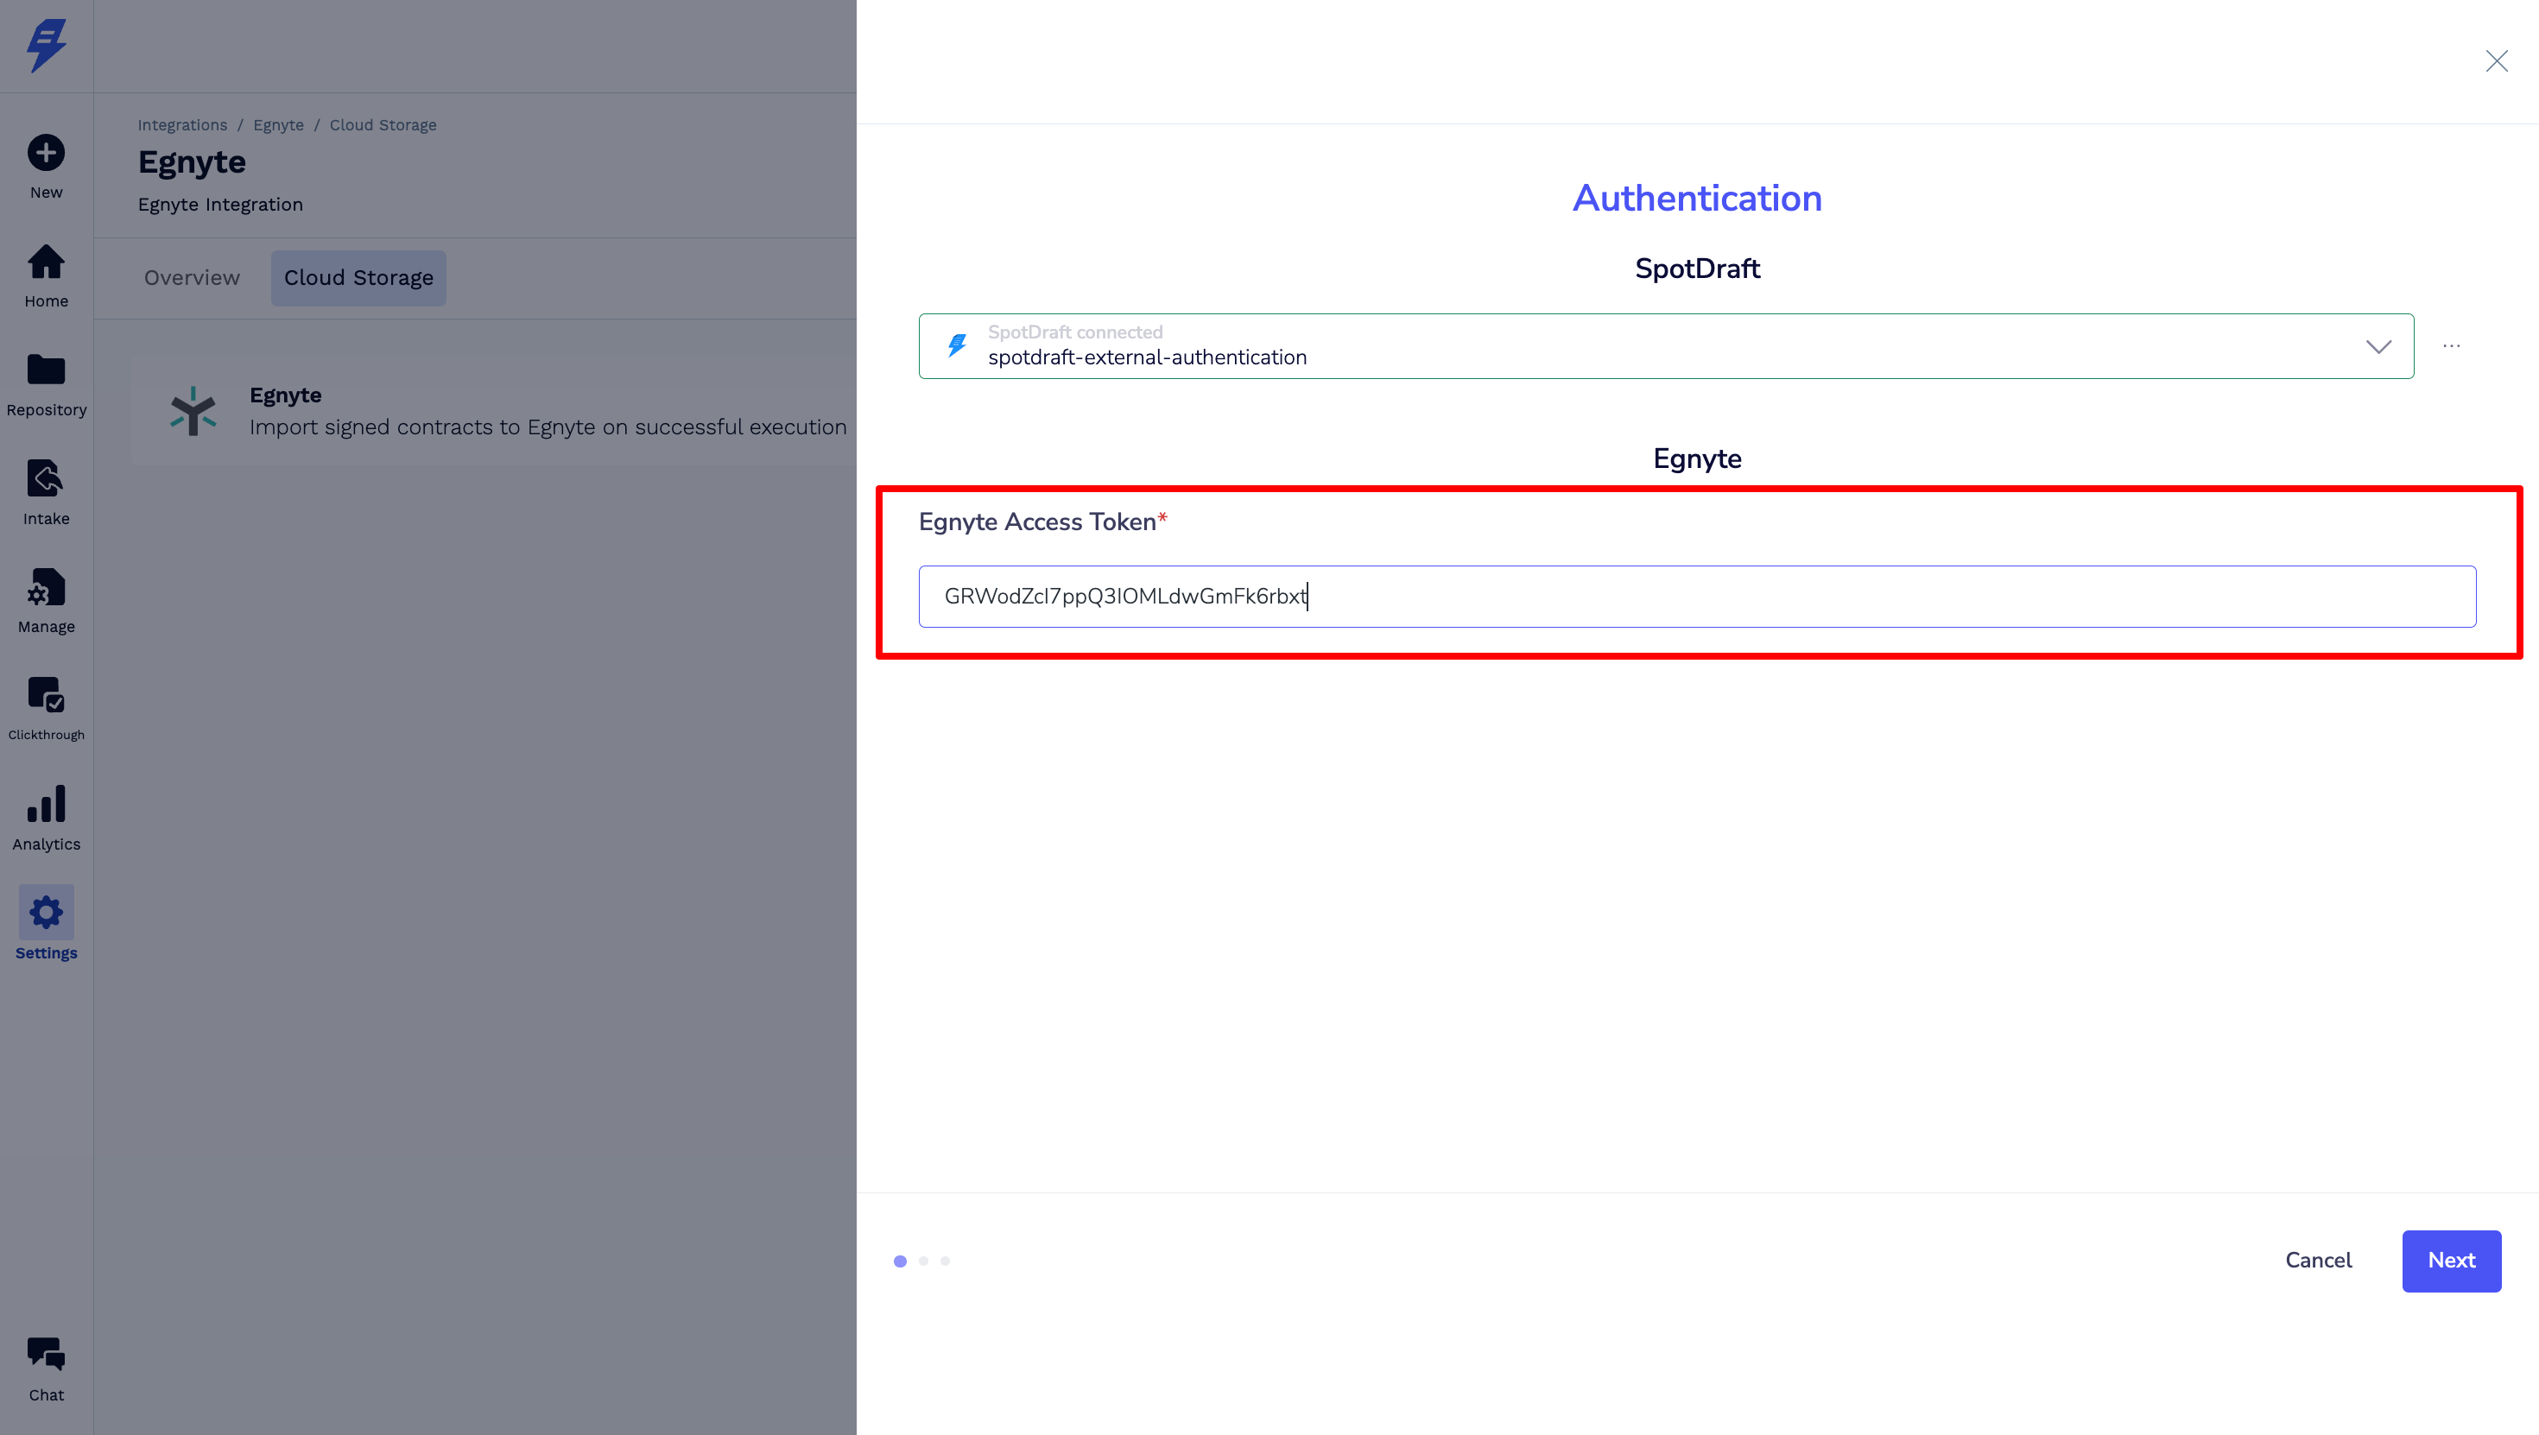Open the Repository folder icon
The image size is (2539, 1435).
[47, 370]
